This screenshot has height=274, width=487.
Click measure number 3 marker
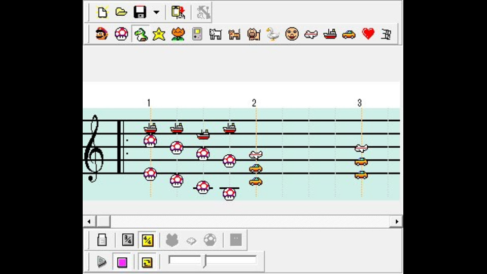click(x=359, y=103)
